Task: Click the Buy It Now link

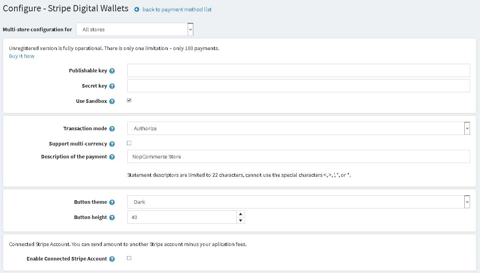Action: [22, 56]
